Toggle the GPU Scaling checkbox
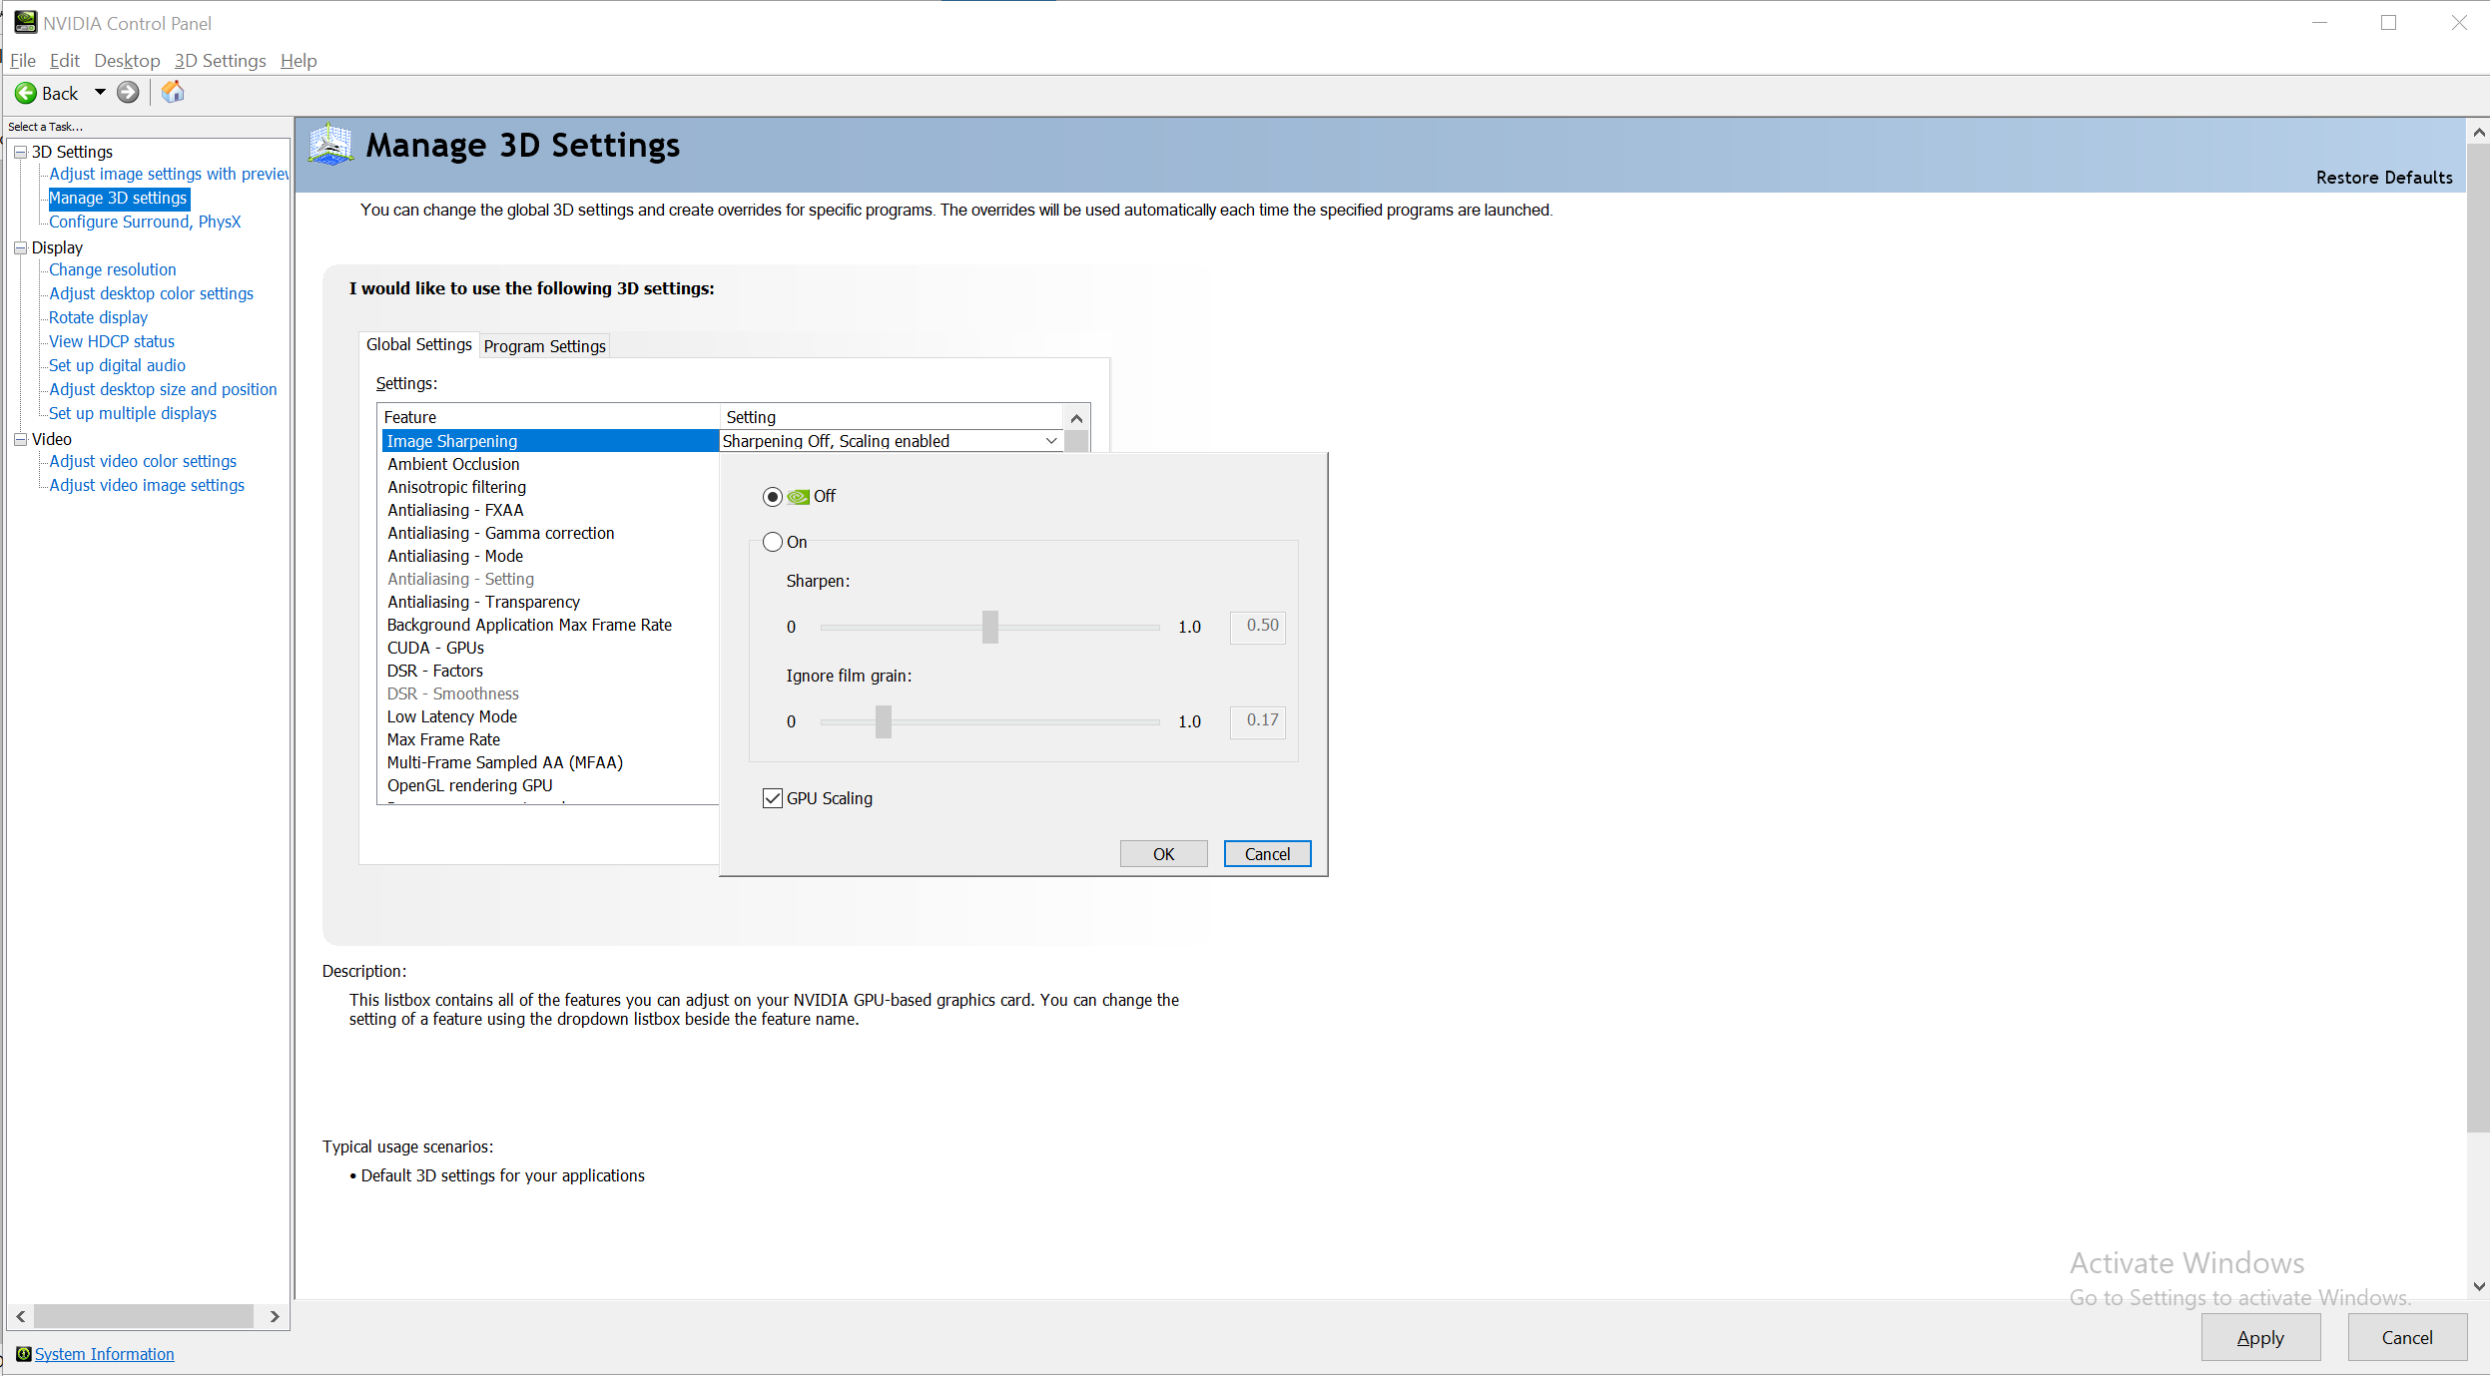The image size is (2490, 1376). point(772,798)
